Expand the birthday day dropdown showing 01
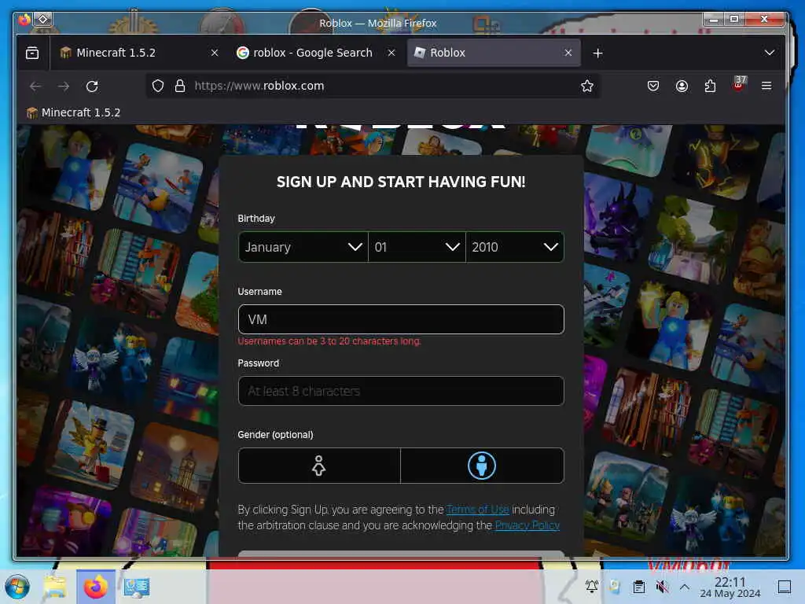The height and width of the screenshot is (604, 805). click(x=417, y=247)
